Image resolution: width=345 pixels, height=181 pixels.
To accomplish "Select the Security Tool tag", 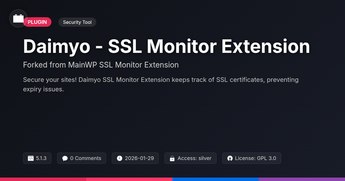I will click(77, 22).
